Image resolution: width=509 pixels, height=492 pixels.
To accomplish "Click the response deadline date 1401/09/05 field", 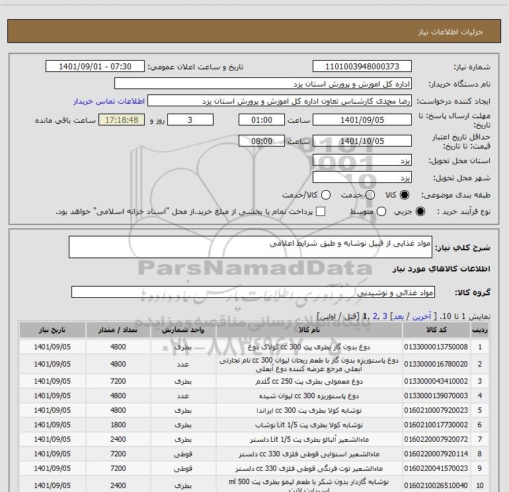I will [x=362, y=120].
